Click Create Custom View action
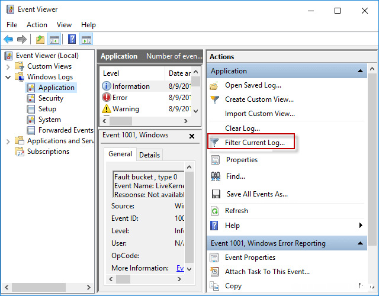This screenshot has width=379, height=296. point(259,99)
